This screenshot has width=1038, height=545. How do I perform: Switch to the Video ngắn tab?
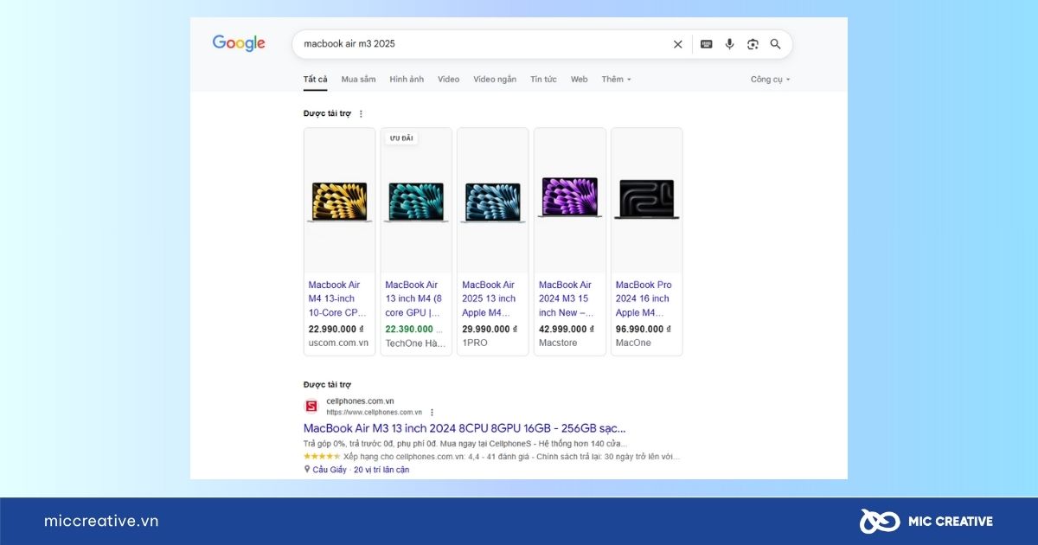495,80
